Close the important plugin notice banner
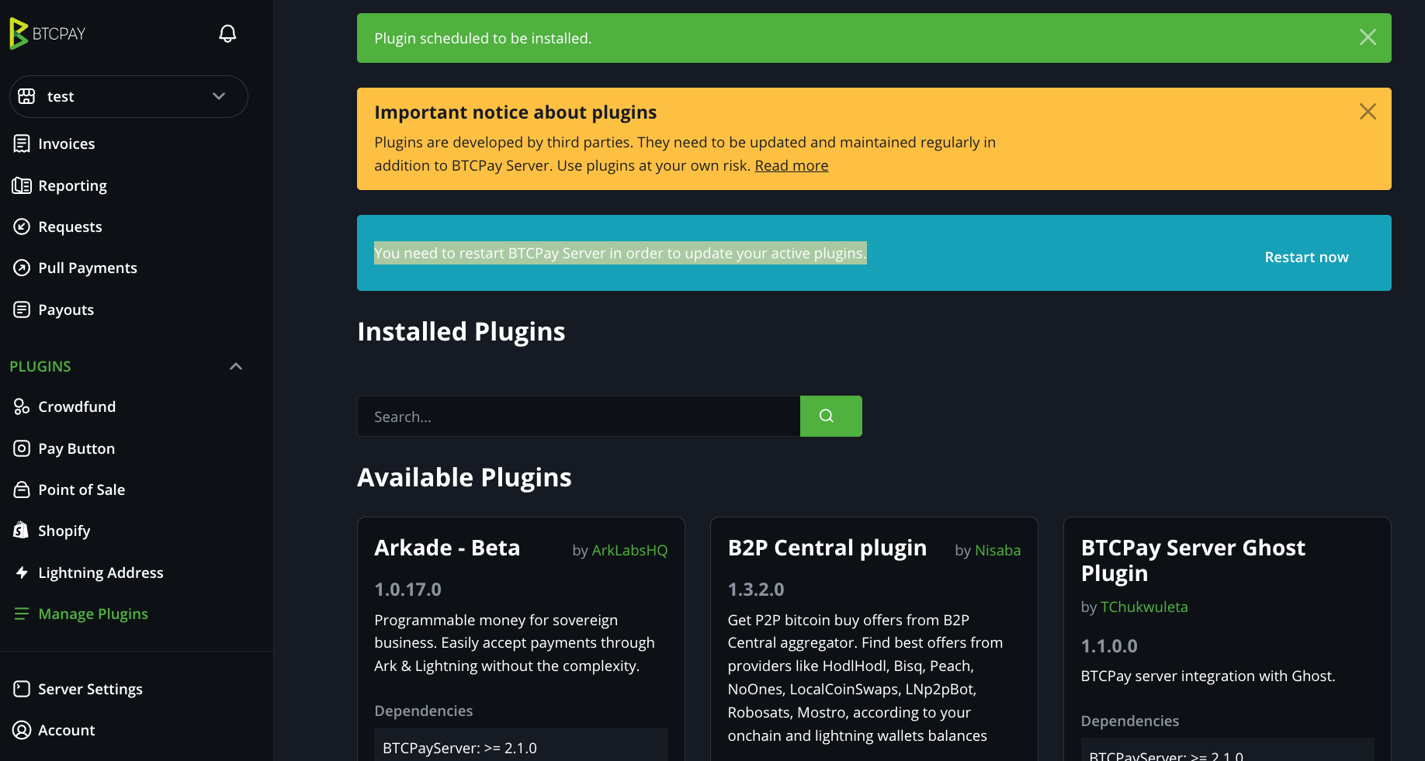Viewport: 1425px width, 761px height. pyautogui.click(x=1368, y=112)
